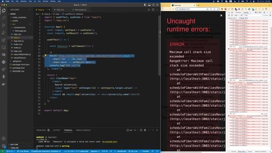The image size is (272, 153).
Task: Open reportWebVitals.js in explorer
Action: [x=22, y=54]
